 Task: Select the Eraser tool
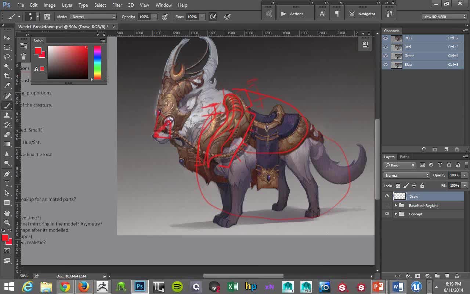click(7, 134)
